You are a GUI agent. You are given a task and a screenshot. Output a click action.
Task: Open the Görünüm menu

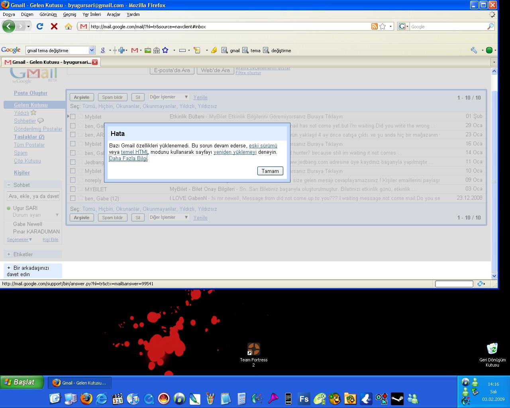[48, 14]
